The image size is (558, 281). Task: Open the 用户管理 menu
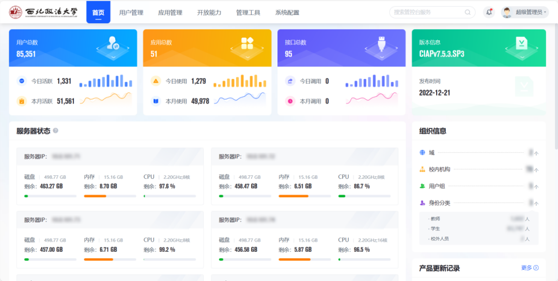[x=131, y=12]
